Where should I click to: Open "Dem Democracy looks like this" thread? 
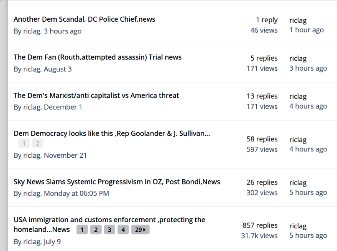coord(112,133)
